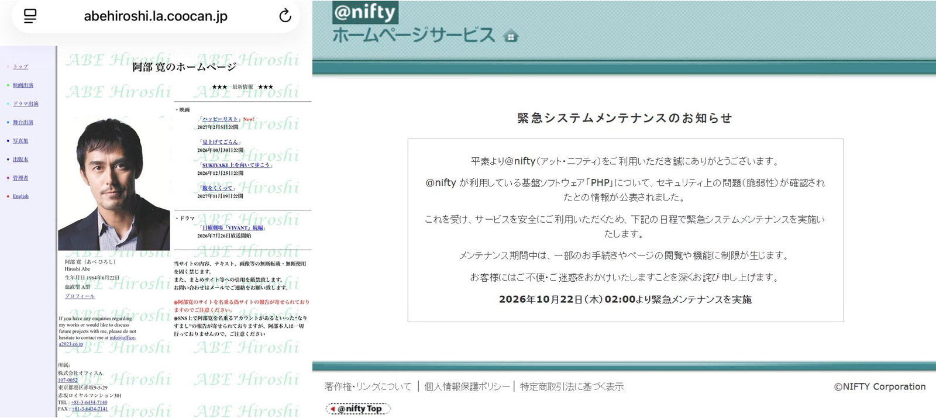
Task: Click the red warning about fake sites
Action: pos(242,306)
